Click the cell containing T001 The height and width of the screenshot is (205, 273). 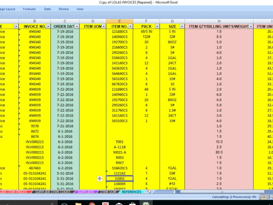[x=120, y=142]
